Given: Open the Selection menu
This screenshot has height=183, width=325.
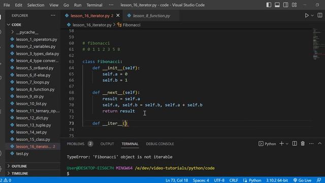Looking at the screenshot, I should [36, 5].
